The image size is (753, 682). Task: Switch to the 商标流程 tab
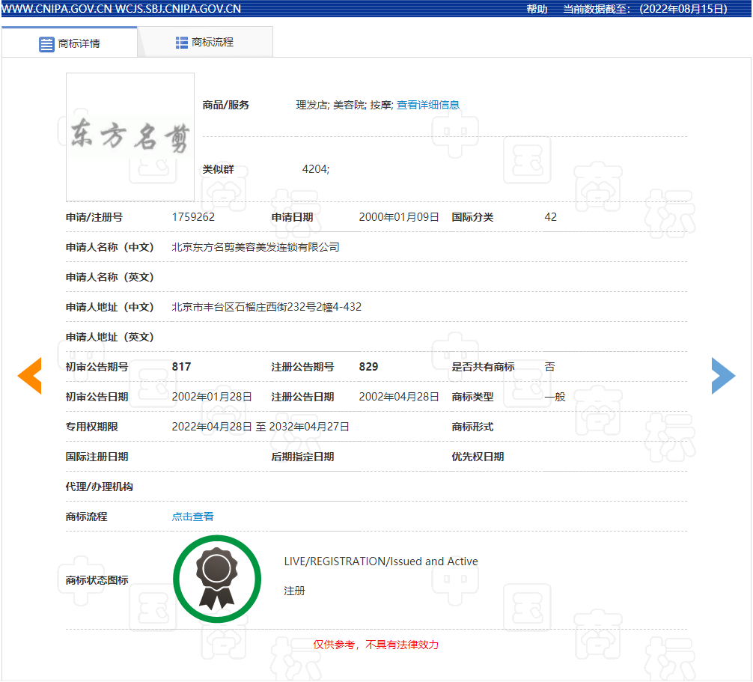pos(205,43)
